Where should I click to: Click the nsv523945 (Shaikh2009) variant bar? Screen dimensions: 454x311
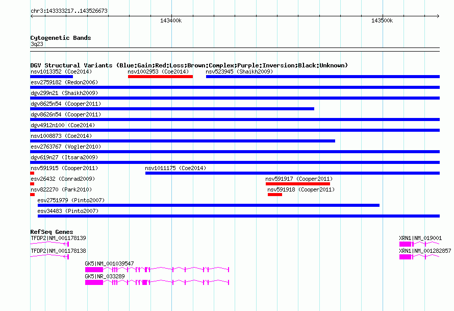click(x=323, y=77)
